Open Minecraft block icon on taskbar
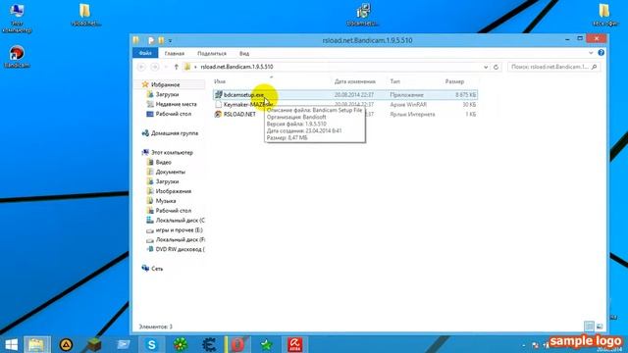The height and width of the screenshot is (353, 628). [x=94, y=344]
